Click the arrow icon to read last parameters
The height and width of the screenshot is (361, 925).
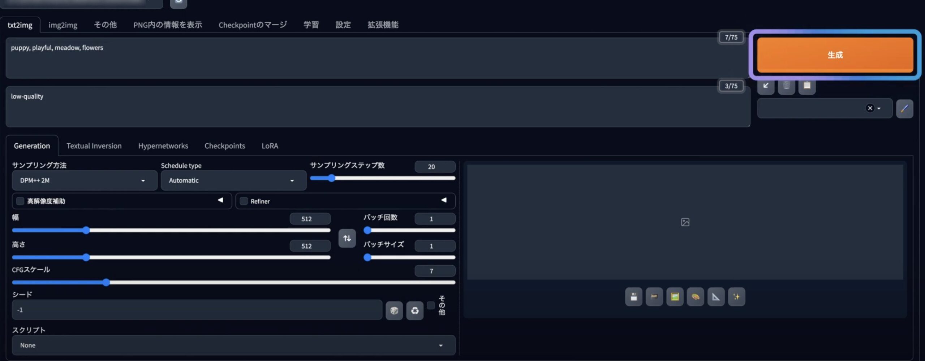[x=766, y=86]
